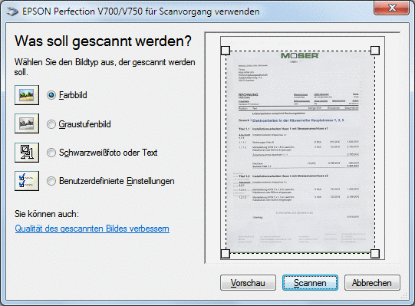Click the grayscale picture icon beside Graustufenbild
Image resolution: width=415 pixels, height=306 pixels.
(27, 123)
